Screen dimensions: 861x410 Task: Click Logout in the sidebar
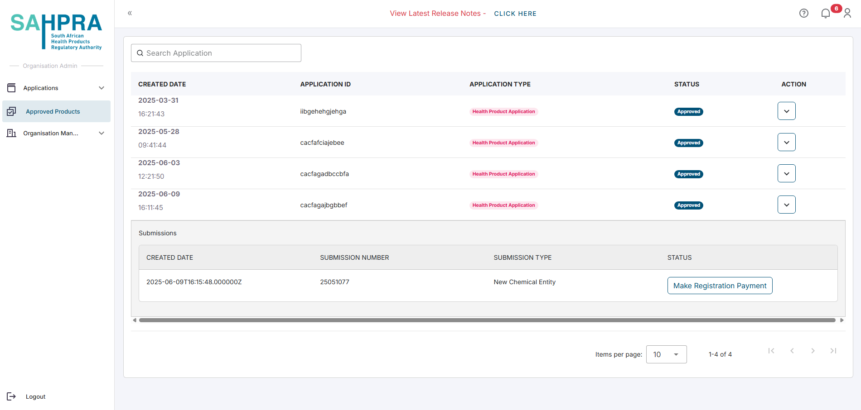coord(35,396)
